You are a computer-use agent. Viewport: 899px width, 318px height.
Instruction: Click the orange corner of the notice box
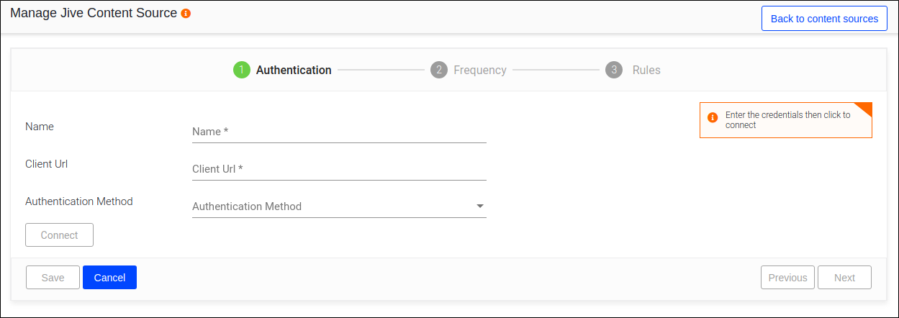point(865,108)
